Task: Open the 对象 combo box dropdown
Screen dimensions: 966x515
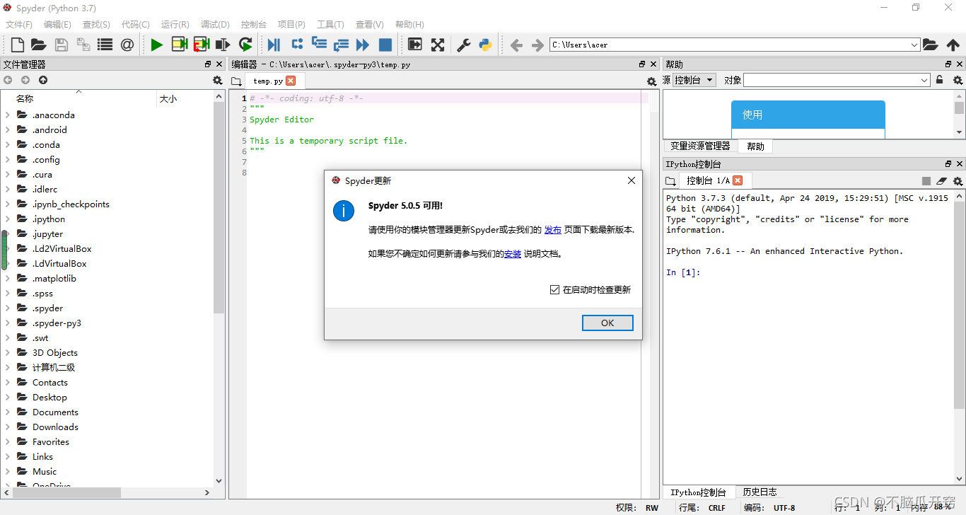Action: pos(924,80)
